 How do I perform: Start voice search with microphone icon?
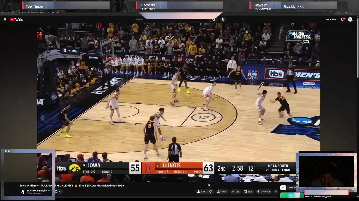tap(223, 20)
